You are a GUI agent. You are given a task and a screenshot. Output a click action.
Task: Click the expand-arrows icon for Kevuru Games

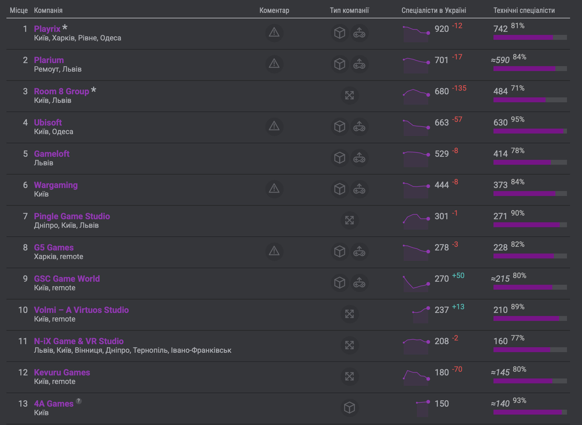coord(349,376)
